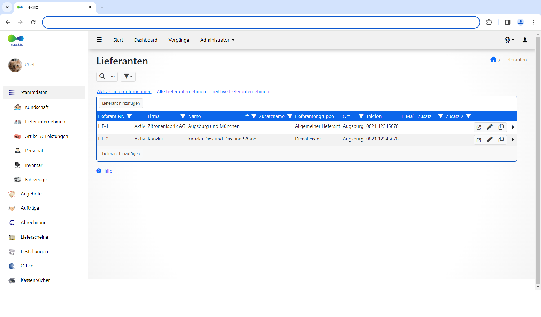
Task: Click the browser address bar
Action: tap(261, 22)
